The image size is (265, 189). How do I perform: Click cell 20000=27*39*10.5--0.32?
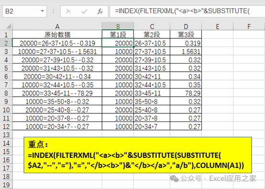[57, 60]
